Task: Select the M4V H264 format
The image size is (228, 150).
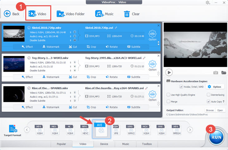Action: click(x=161, y=129)
